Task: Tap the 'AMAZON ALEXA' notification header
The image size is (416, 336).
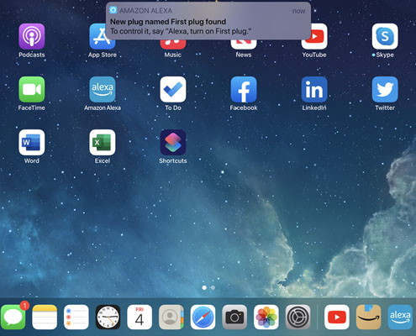Action: coord(145,11)
